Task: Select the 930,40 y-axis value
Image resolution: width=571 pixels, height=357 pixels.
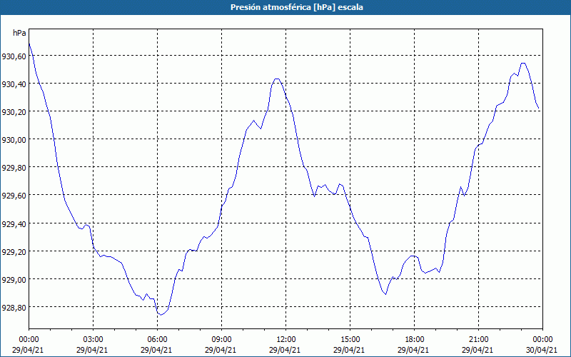Action: [14, 84]
